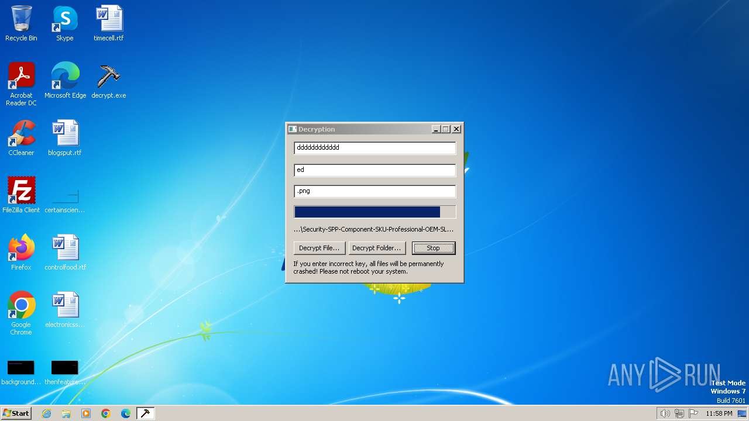Open Internet Explorer from the taskbar
Viewport: 749px width, 421px height.
[x=47, y=413]
